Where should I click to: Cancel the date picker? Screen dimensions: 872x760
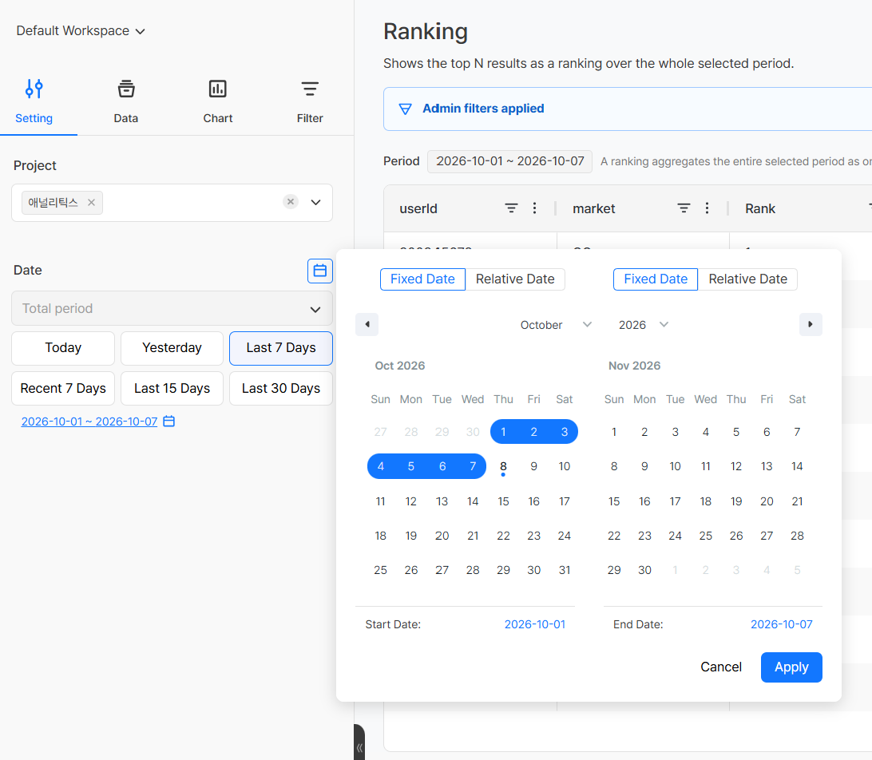pyautogui.click(x=721, y=667)
